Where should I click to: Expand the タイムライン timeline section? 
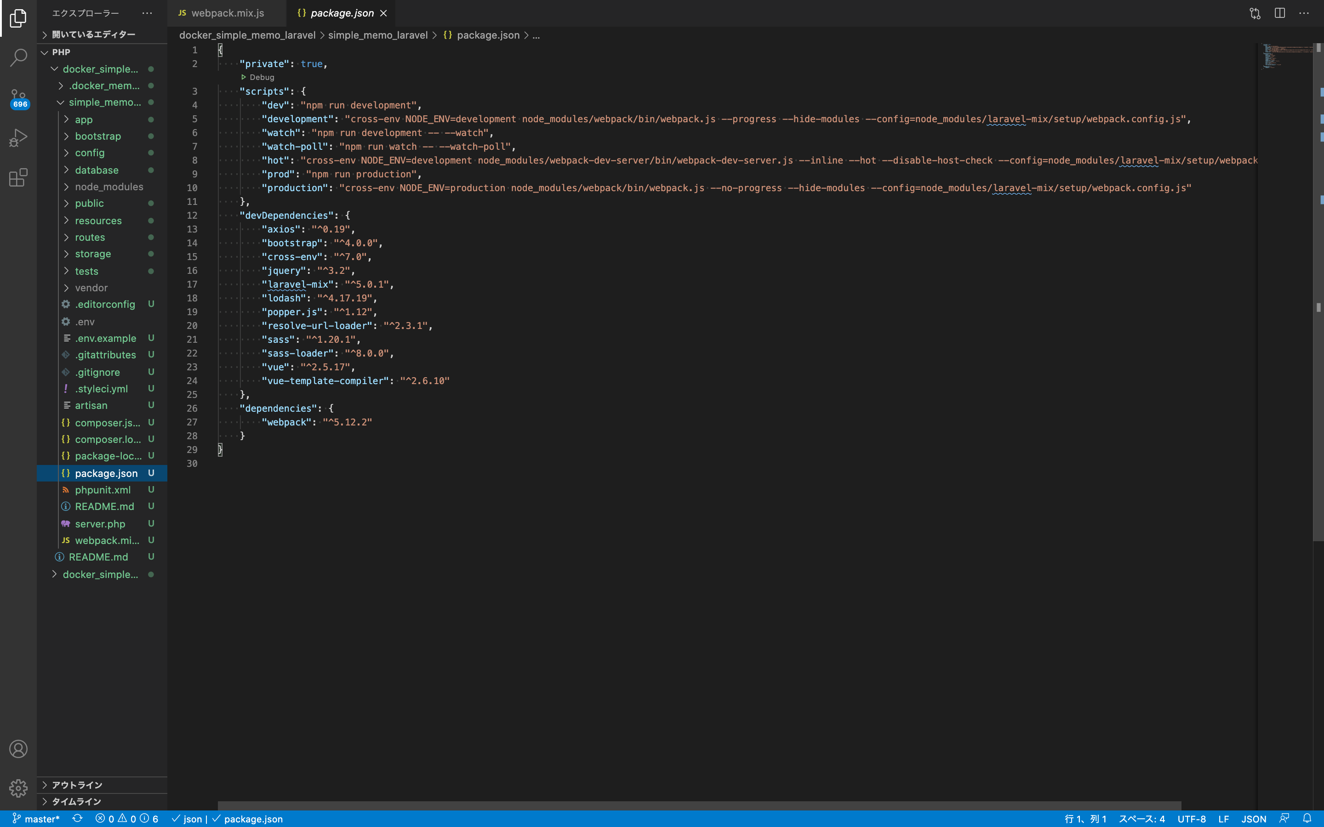tap(76, 801)
